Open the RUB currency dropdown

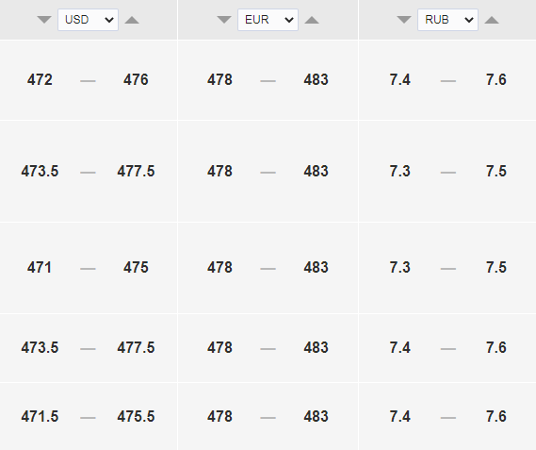coord(447,20)
